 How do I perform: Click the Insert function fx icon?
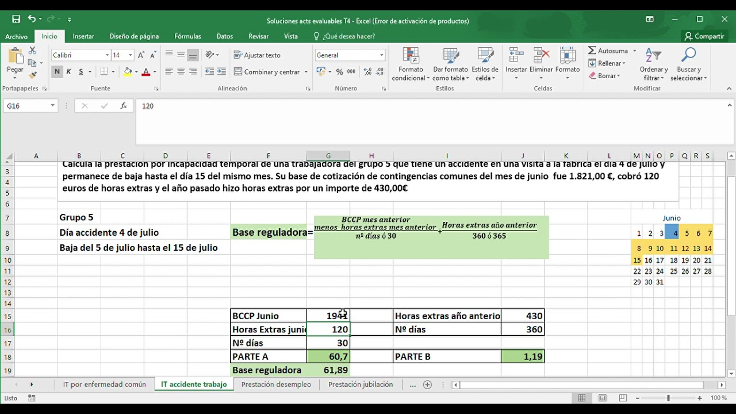124,106
